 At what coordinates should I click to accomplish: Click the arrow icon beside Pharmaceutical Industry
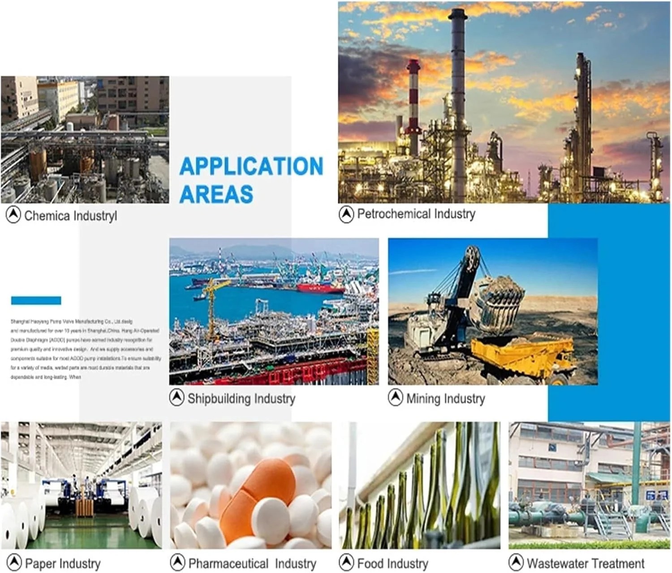[x=178, y=563]
